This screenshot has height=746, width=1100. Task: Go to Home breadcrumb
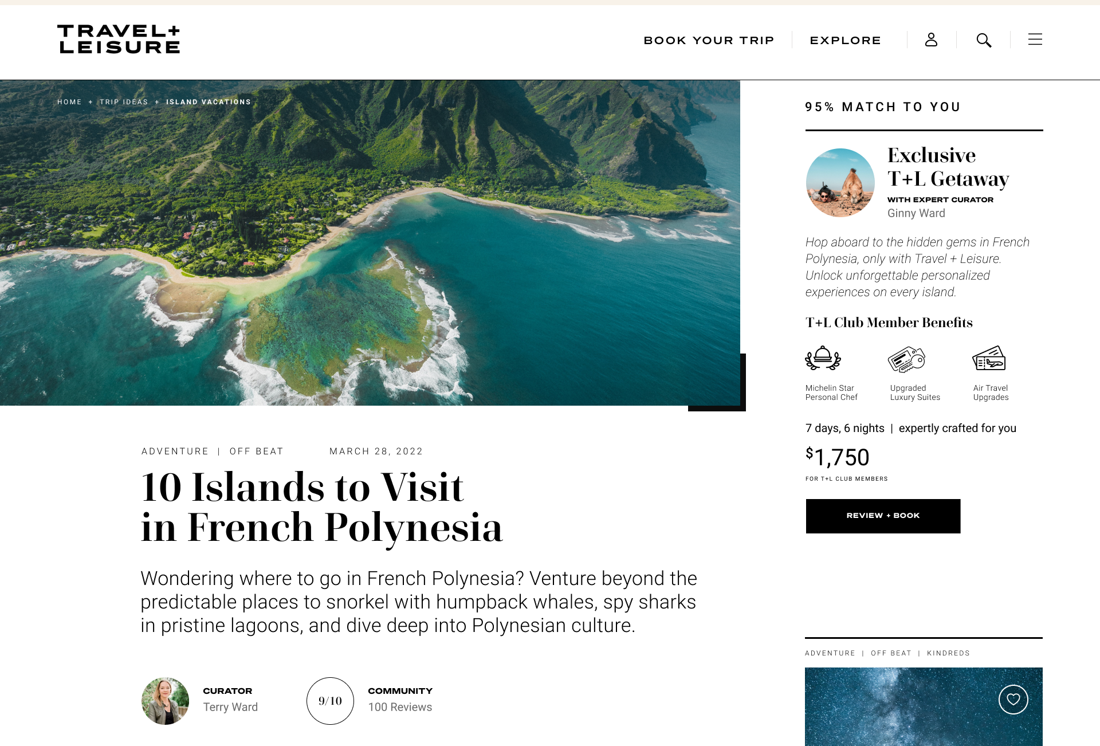[69, 102]
